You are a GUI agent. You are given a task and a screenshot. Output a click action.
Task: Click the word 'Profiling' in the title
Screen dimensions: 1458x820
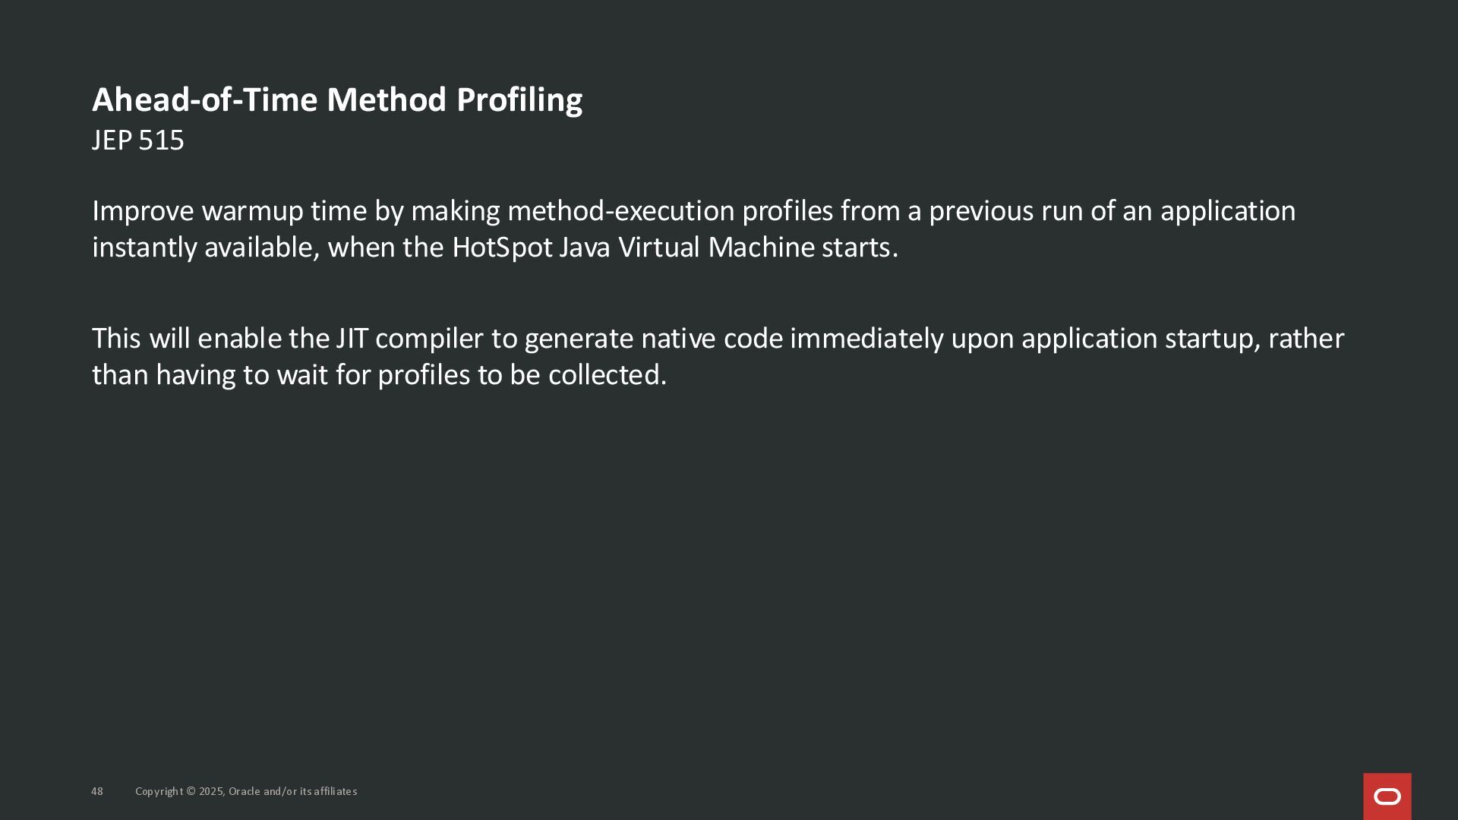coord(519,99)
